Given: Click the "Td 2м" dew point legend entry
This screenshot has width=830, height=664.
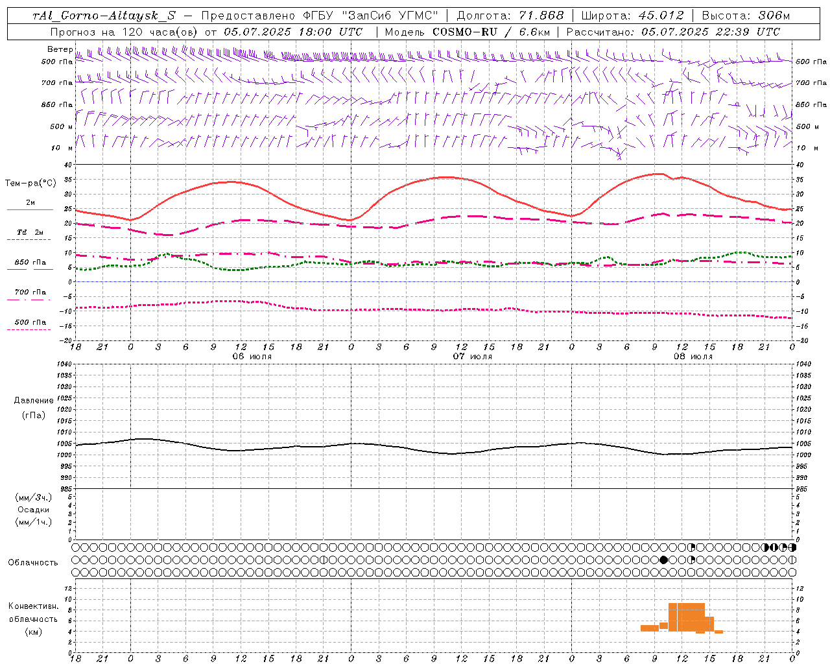Looking at the screenshot, I should pos(30,232).
